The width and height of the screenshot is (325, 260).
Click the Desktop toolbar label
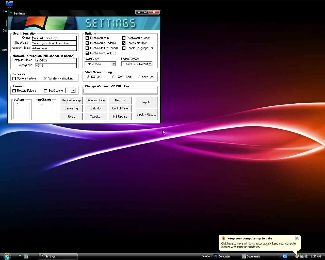206,256
